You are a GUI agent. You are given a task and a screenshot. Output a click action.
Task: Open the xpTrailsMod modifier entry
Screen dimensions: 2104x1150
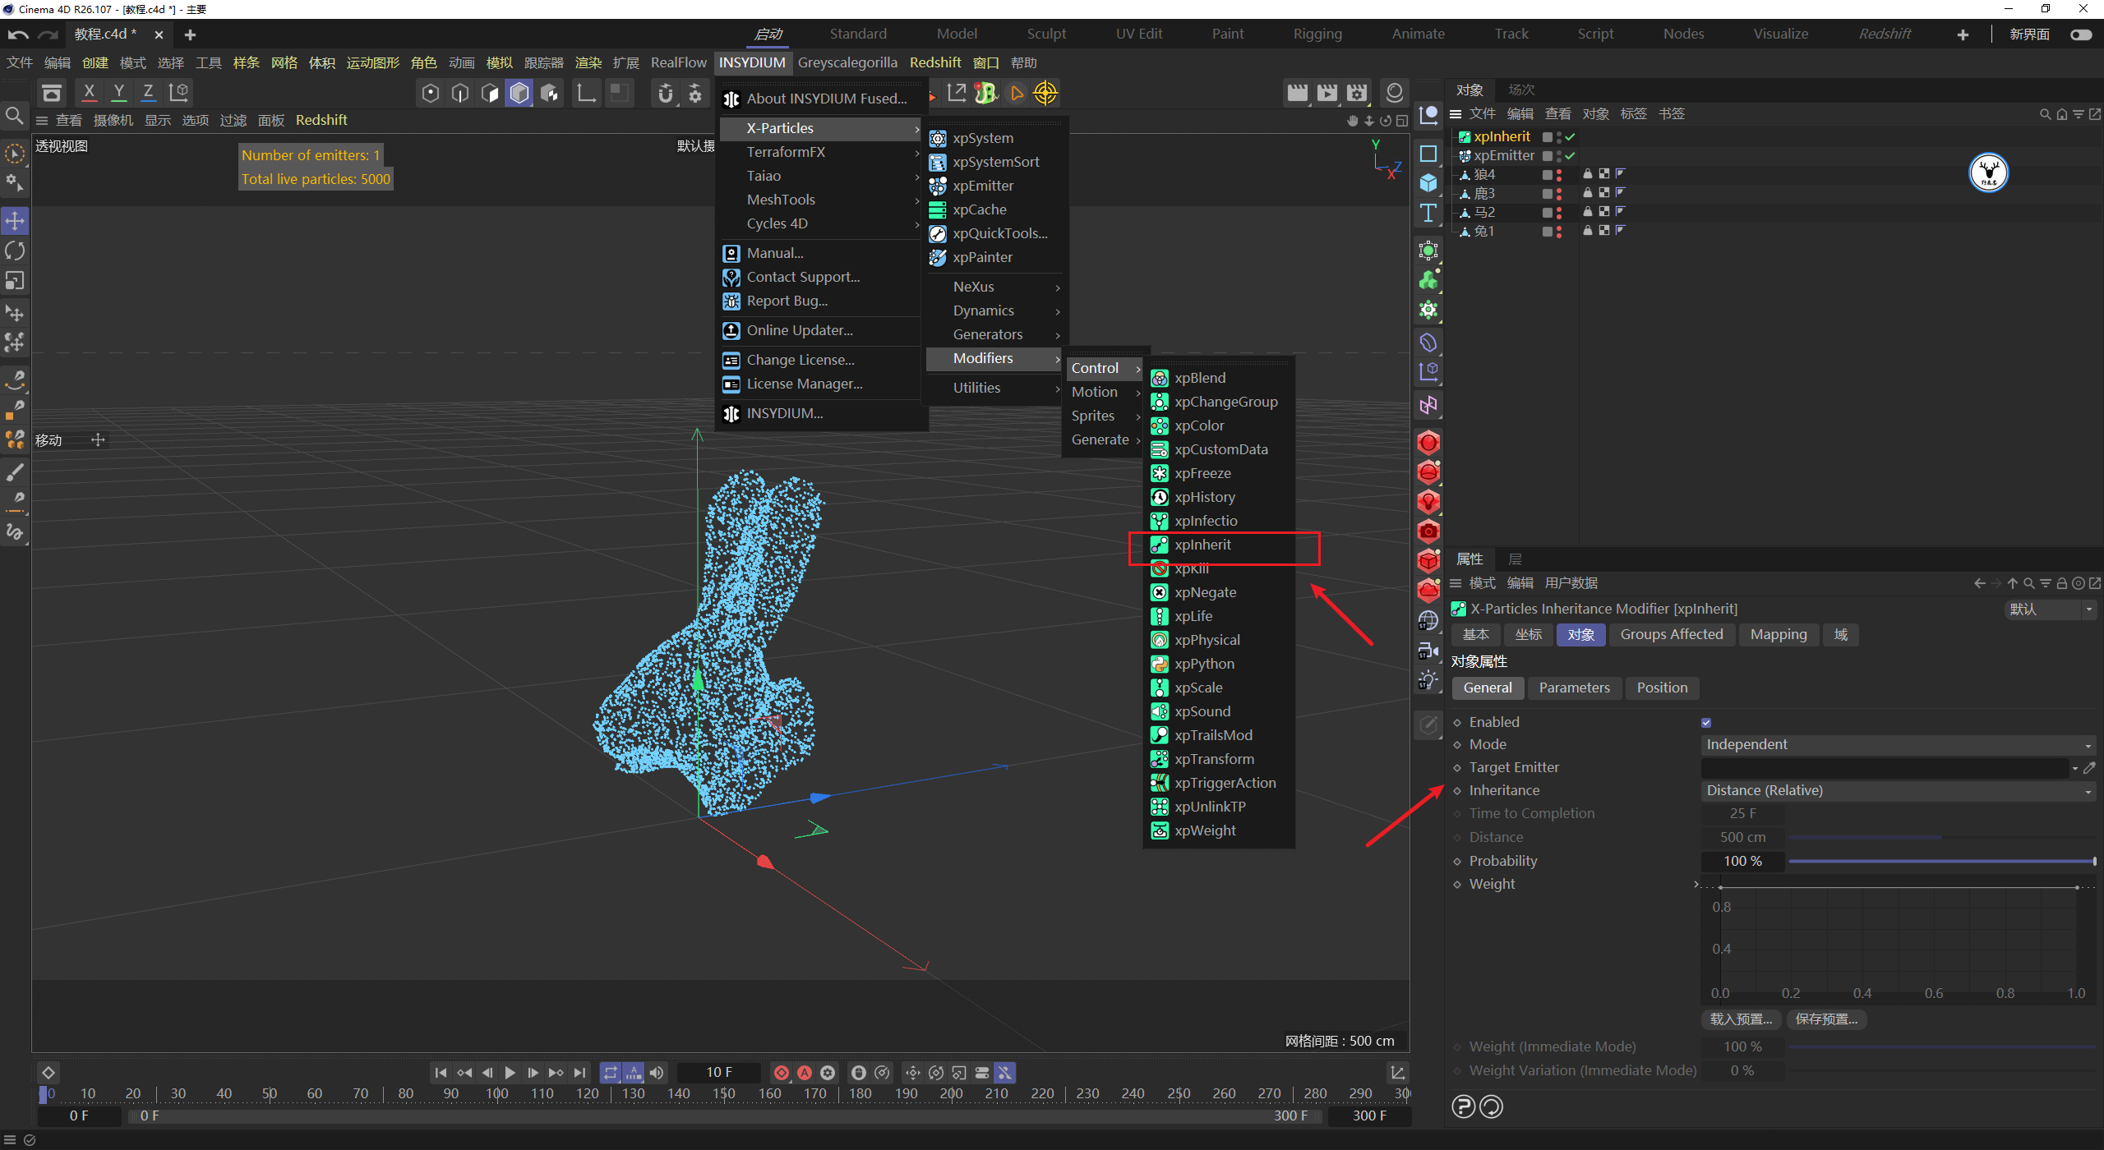pyautogui.click(x=1213, y=735)
